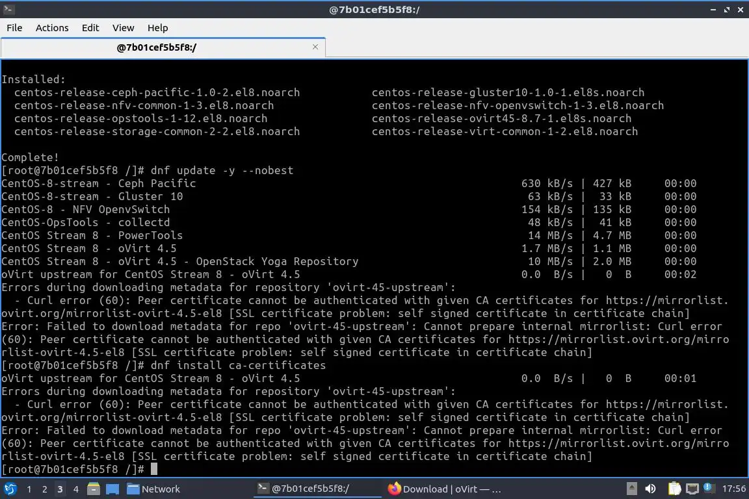Click 'centos-release-opstools-1-12.el8.noarch' package text

pos(141,118)
